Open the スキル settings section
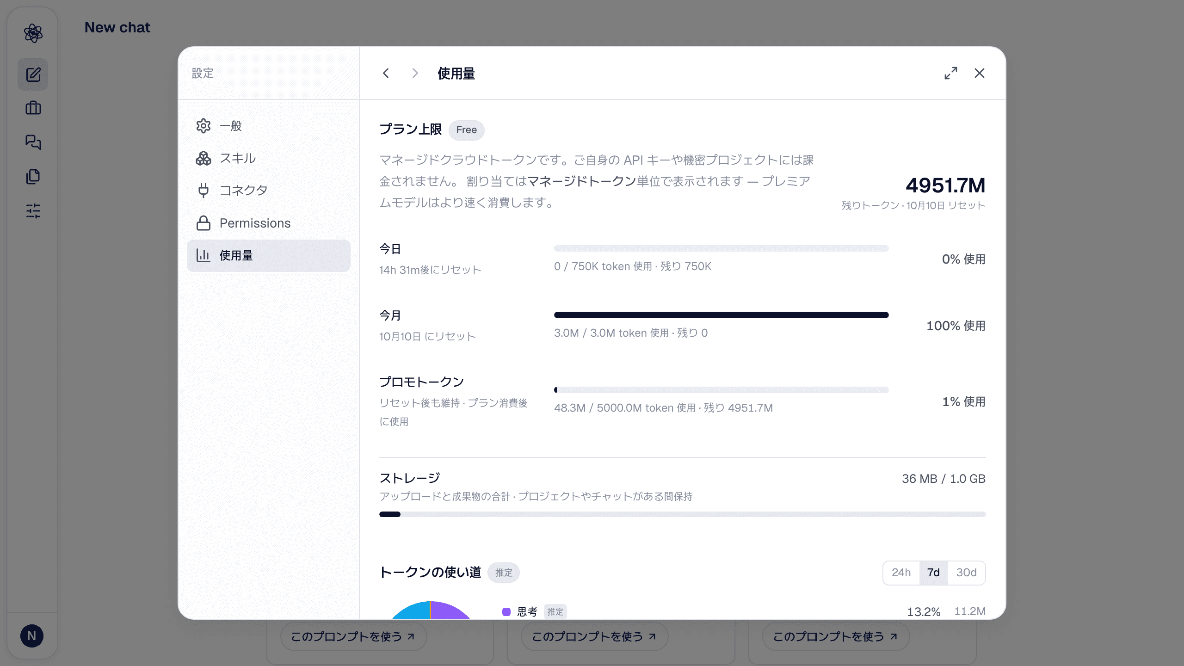 click(x=268, y=158)
